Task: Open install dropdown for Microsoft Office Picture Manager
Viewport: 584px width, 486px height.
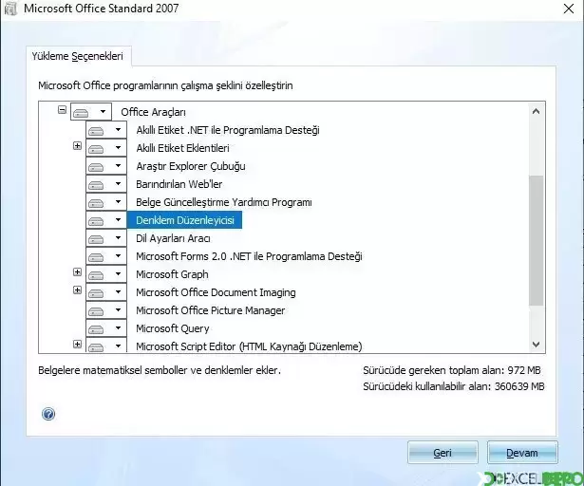Action: click(x=106, y=310)
